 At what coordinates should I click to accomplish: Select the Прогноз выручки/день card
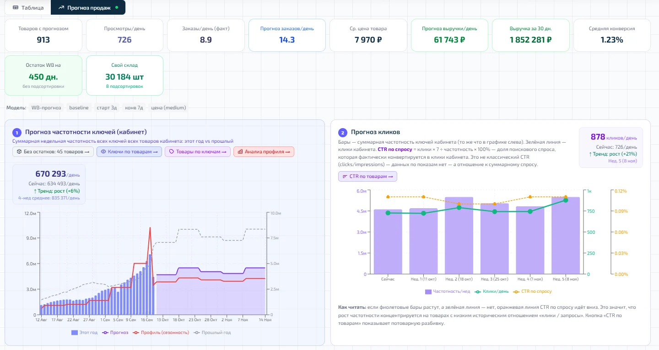click(x=449, y=35)
